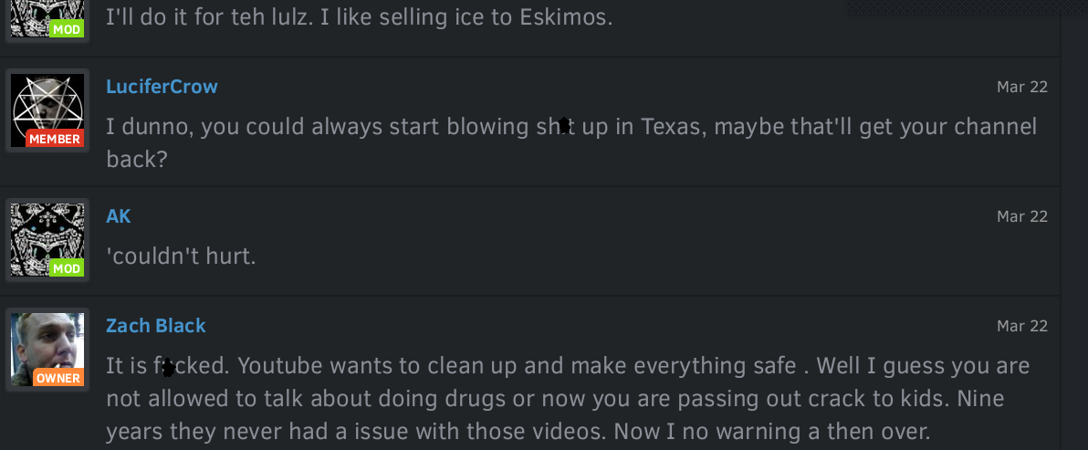Open the partially visible top AK avatar
The image size is (1088, 450).
(47, 19)
